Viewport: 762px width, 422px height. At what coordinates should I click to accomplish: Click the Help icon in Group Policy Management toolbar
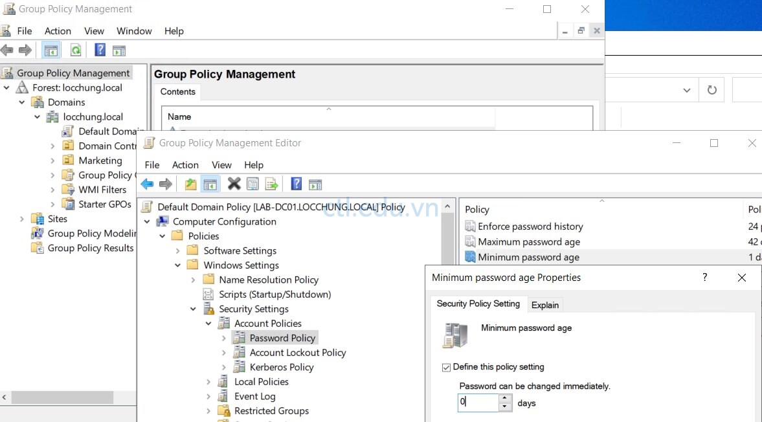pyautogui.click(x=100, y=50)
